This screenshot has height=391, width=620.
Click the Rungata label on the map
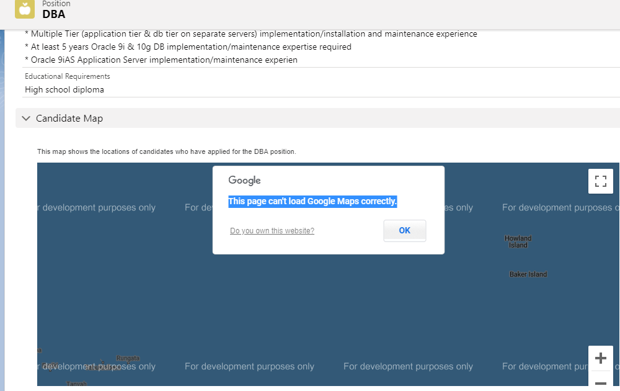128,358
